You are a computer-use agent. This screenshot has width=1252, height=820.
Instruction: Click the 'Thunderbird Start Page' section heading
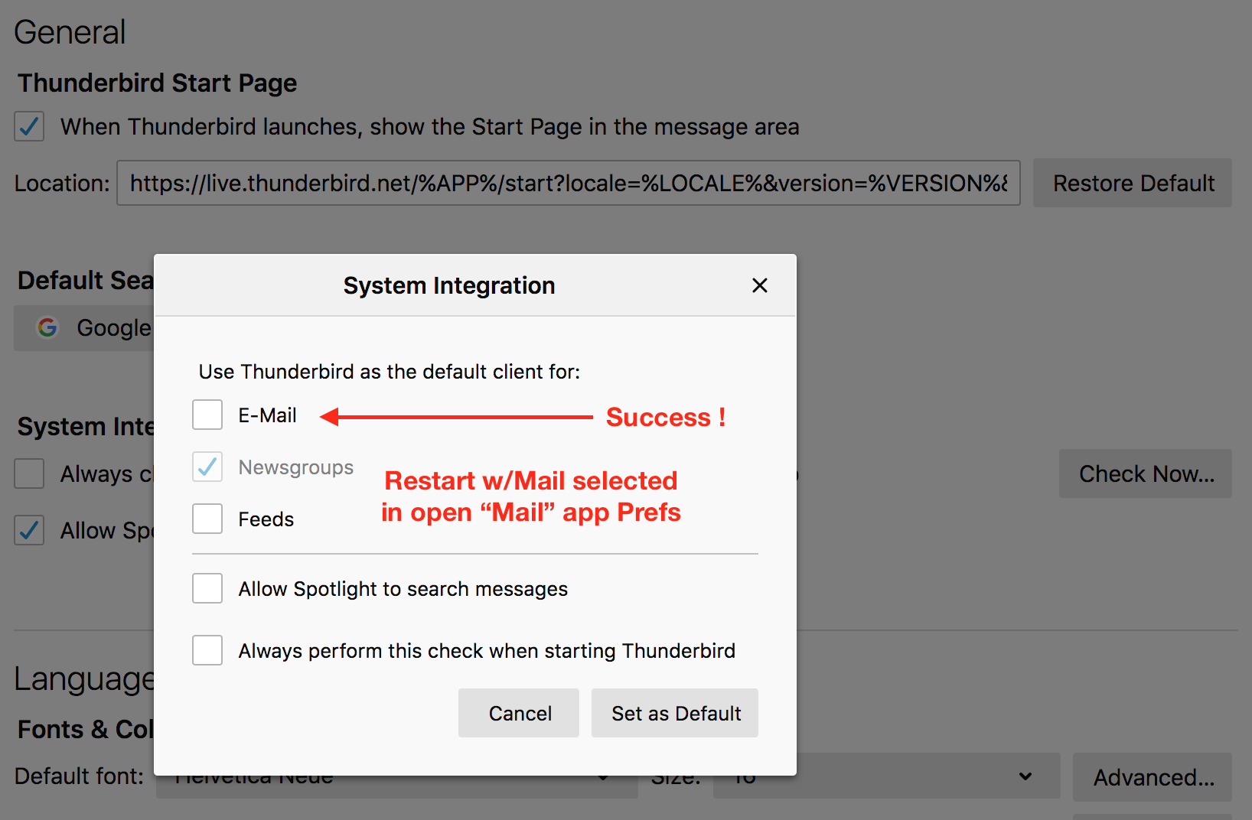click(x=157, y=83)
